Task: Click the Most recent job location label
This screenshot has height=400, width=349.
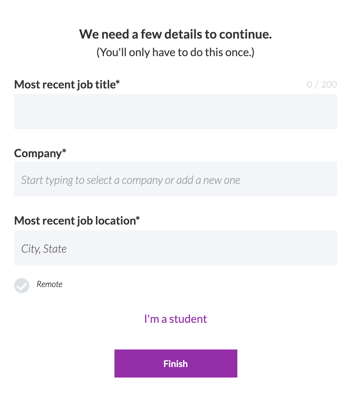Action: click(x=77, y=221)
